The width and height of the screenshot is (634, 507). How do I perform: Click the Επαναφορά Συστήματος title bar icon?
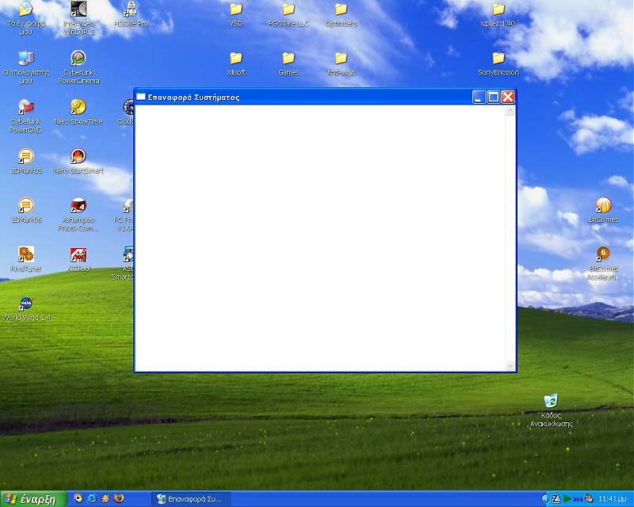pos(141,97)
